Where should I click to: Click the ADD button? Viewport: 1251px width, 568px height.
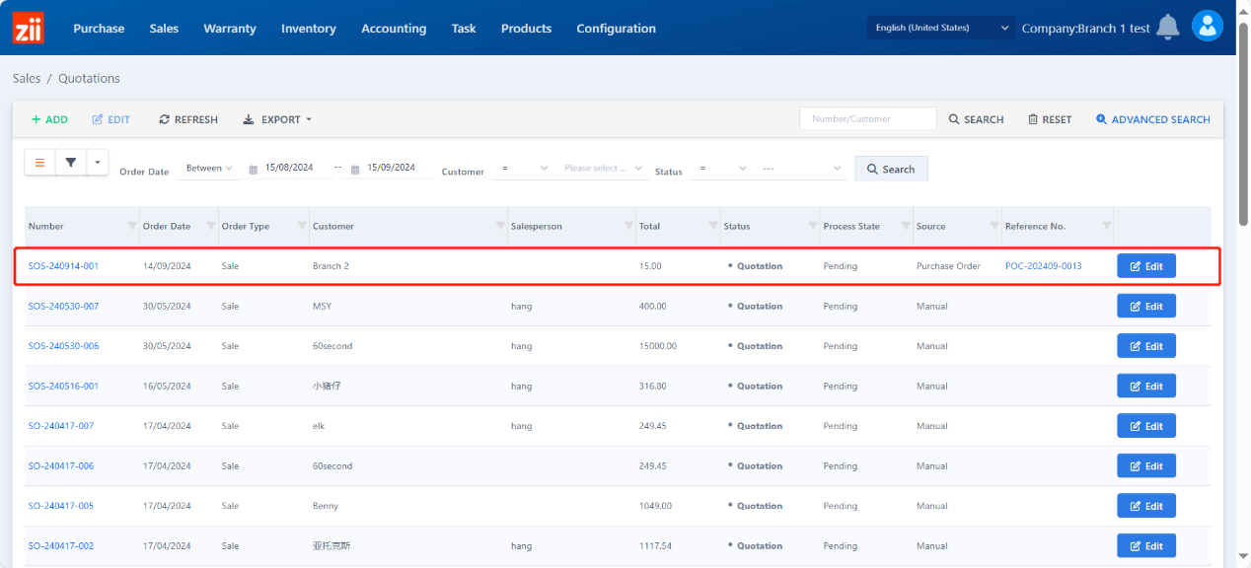pos(49,119)
